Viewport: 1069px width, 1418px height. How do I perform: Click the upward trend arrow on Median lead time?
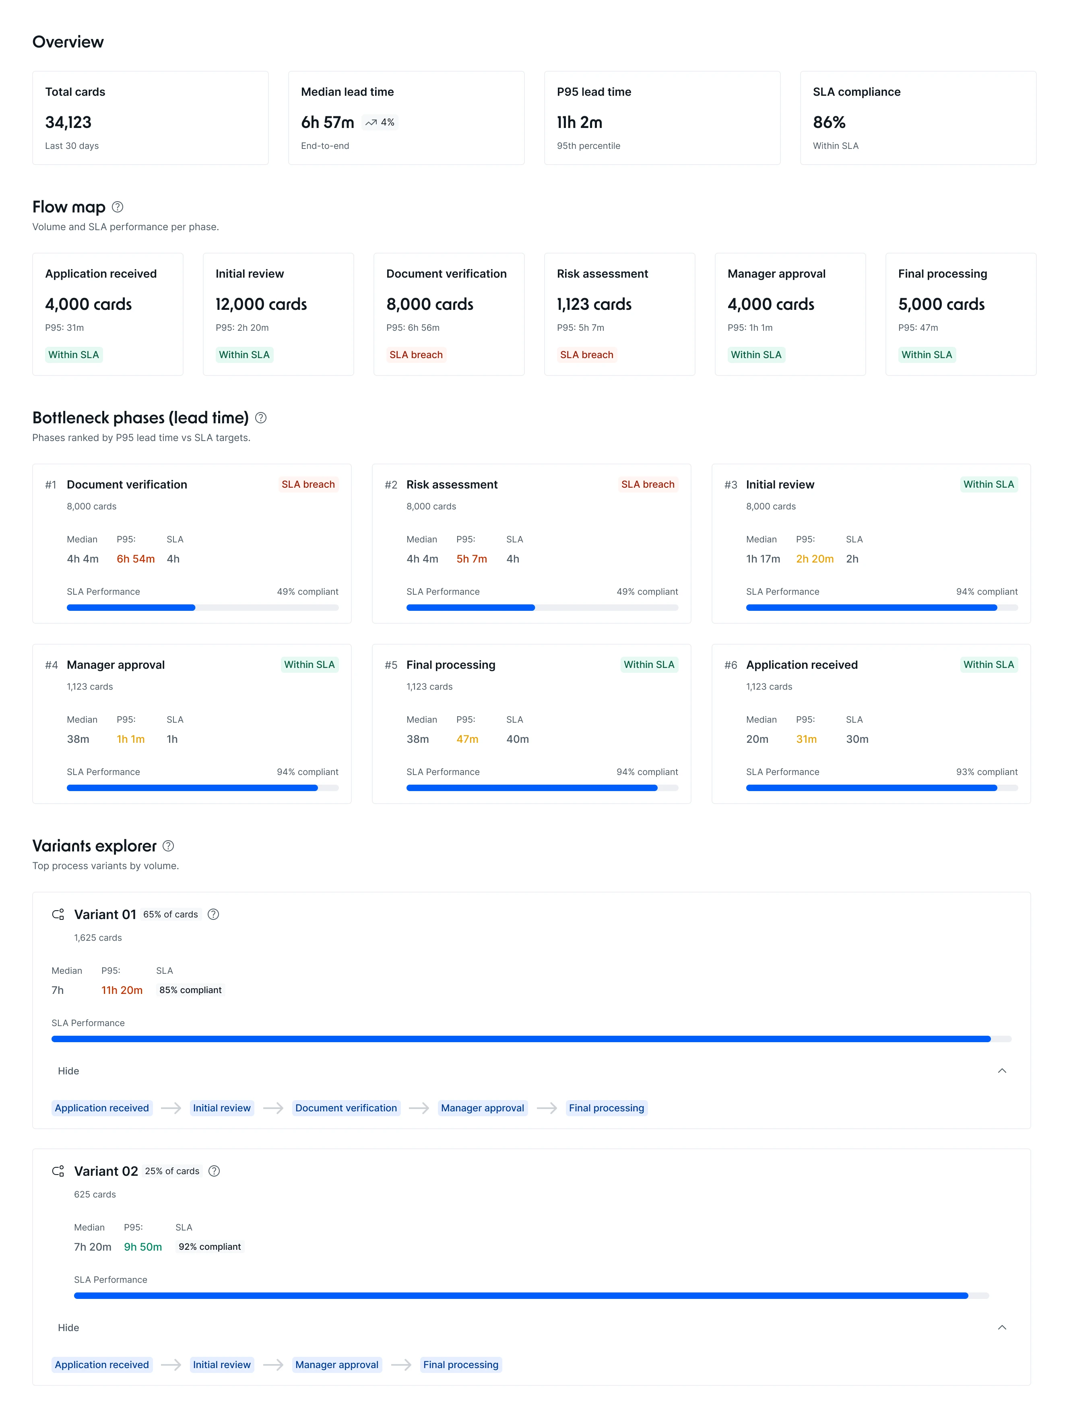371,122
